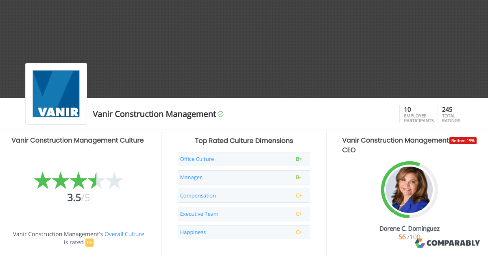Select the Compensation dimension row
Image resolution: width=488 pixels, height=256 pixels.
point(198,195)
